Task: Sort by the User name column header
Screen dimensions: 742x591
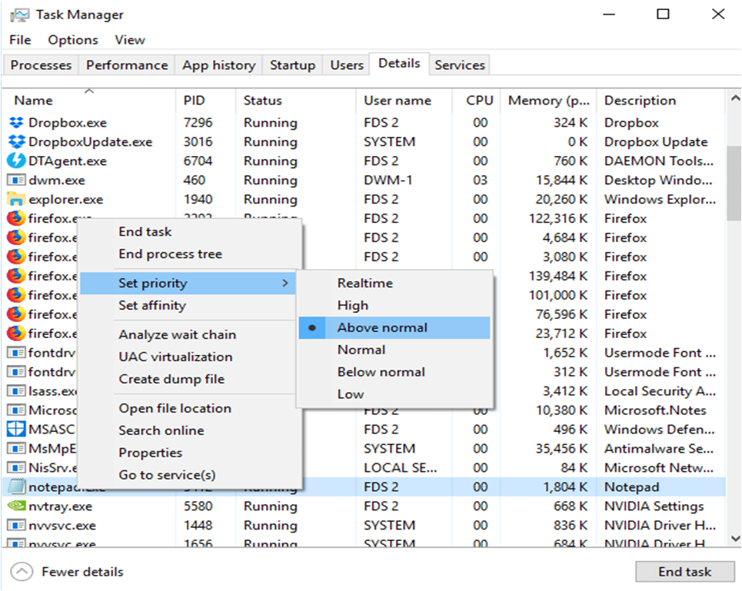Action: [404, 100]
